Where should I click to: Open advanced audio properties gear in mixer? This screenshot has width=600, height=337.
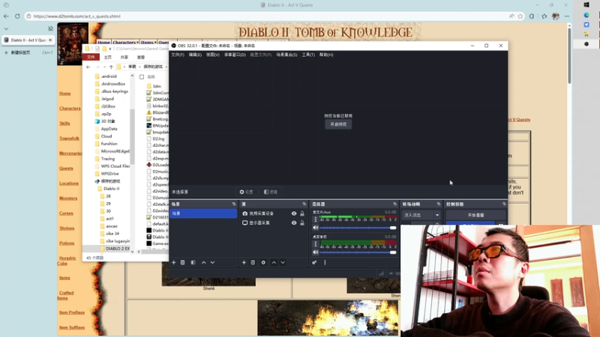click(x=314, y=263)
